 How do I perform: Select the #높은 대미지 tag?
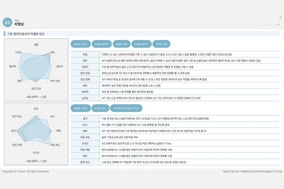click(142, 44)
